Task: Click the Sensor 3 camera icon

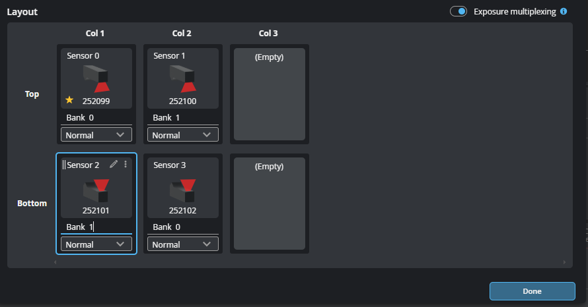Action: 183,188
